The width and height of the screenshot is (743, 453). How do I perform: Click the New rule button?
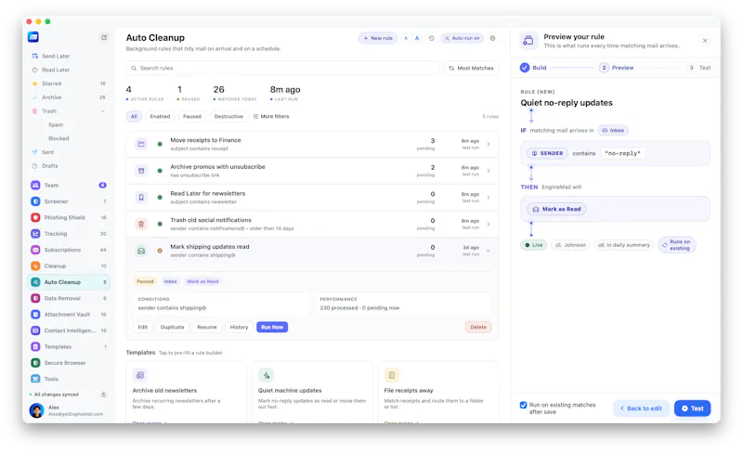coord(378,38)
